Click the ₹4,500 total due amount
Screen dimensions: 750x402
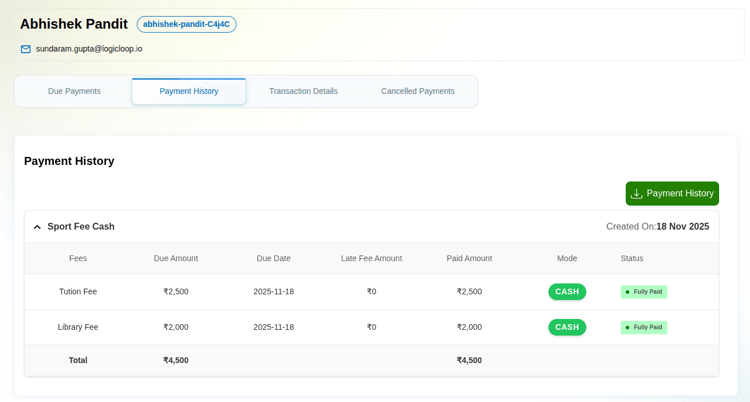coord(176,360)
